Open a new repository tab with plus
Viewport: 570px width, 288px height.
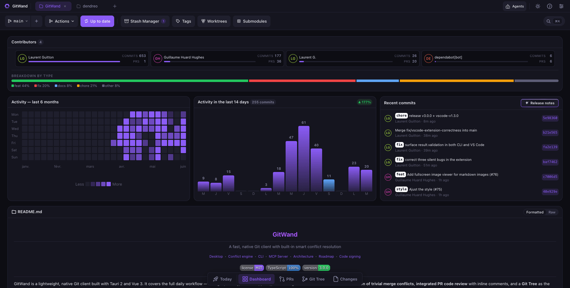[x=115, y=6]
